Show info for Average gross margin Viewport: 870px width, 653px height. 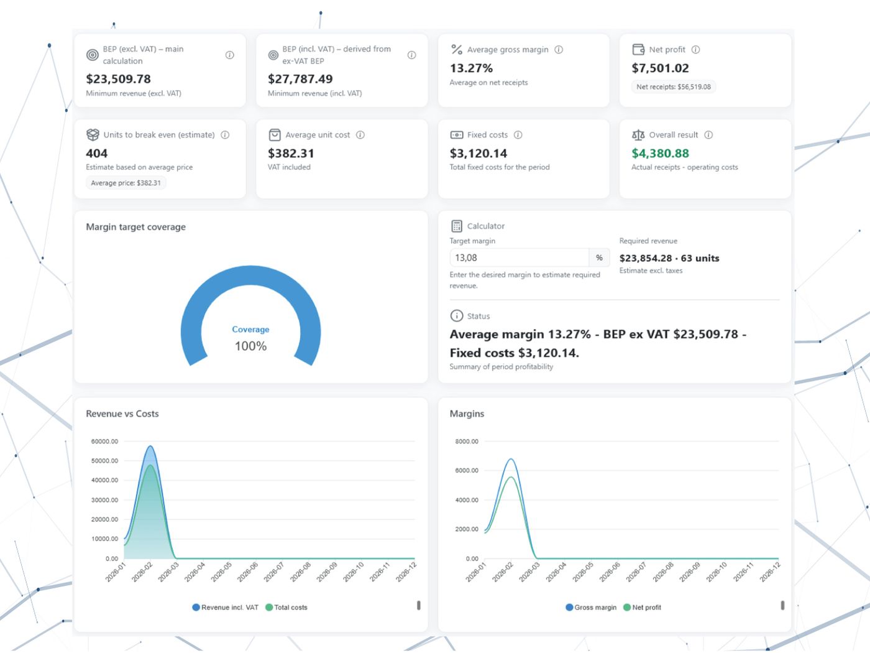coord(559,50)
